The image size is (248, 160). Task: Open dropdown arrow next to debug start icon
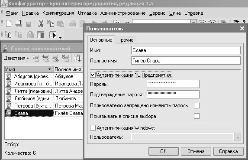60,38
